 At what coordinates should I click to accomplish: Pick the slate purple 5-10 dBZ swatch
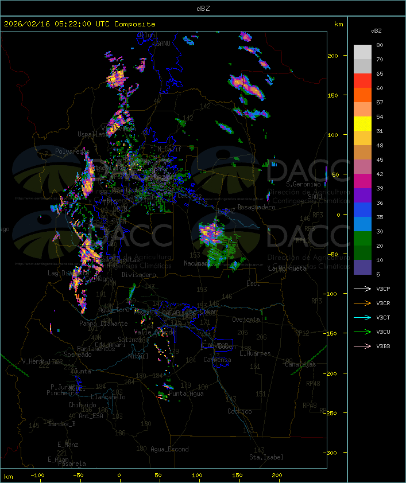pos(362,267)
